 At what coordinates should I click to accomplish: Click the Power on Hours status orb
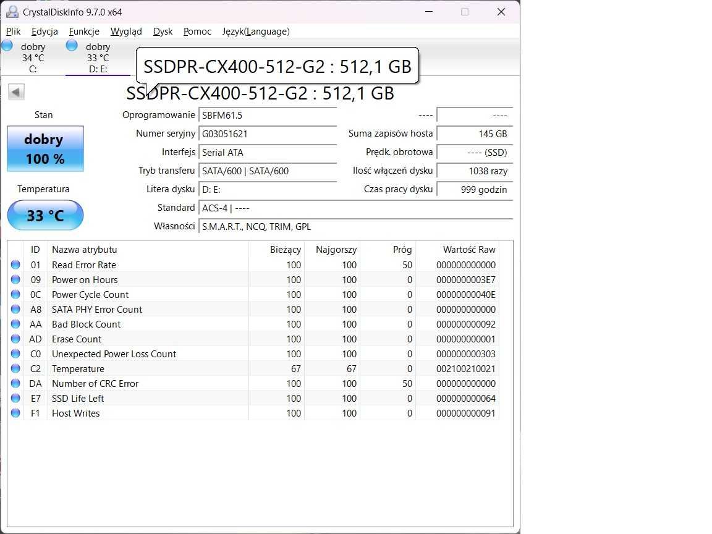click(15, 280)
